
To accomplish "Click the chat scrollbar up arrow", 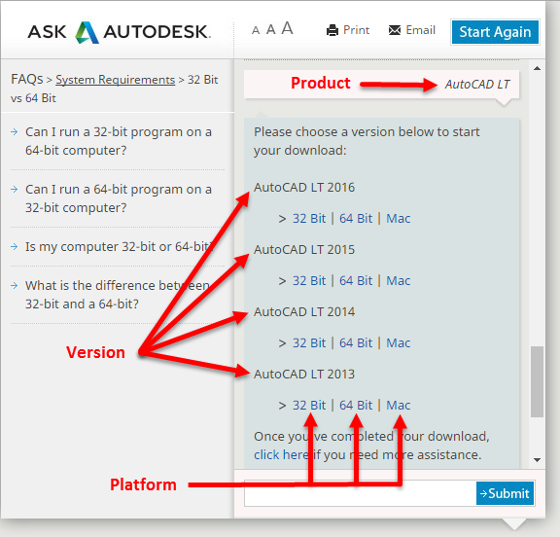I will click(x=537, y=68).
